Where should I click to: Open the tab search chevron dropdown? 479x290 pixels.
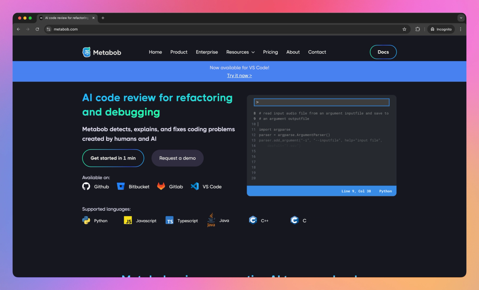[x=461, y=18]
